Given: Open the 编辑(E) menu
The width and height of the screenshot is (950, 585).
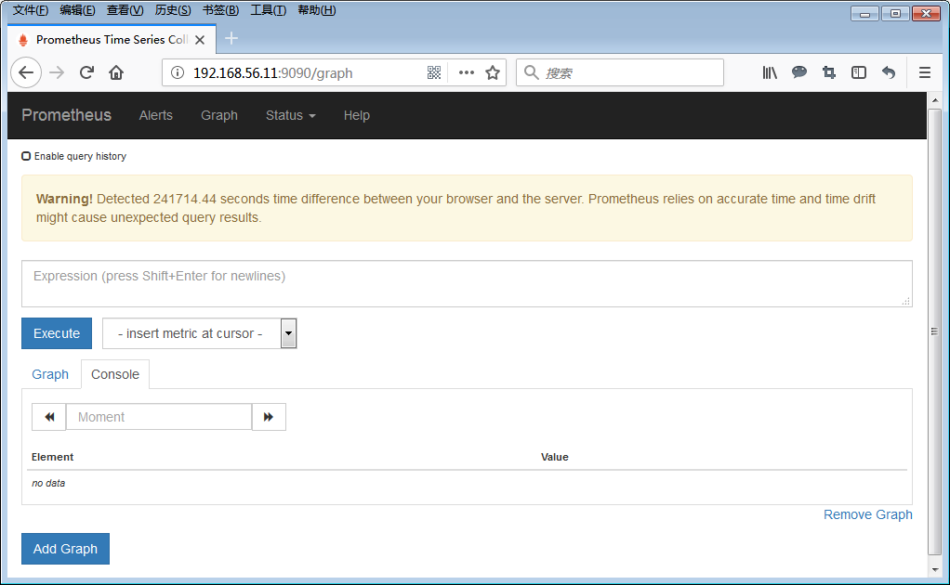Looking at the screenshot, I should pyautogui.click(x=77, y=10).
